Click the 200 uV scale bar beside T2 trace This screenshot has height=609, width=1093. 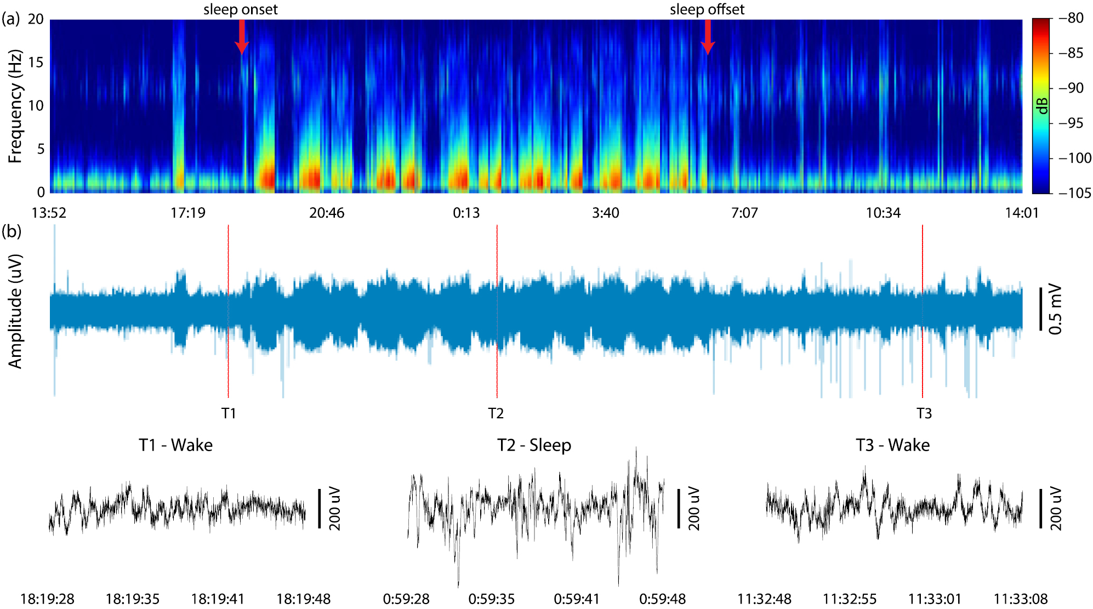point(679,509)
